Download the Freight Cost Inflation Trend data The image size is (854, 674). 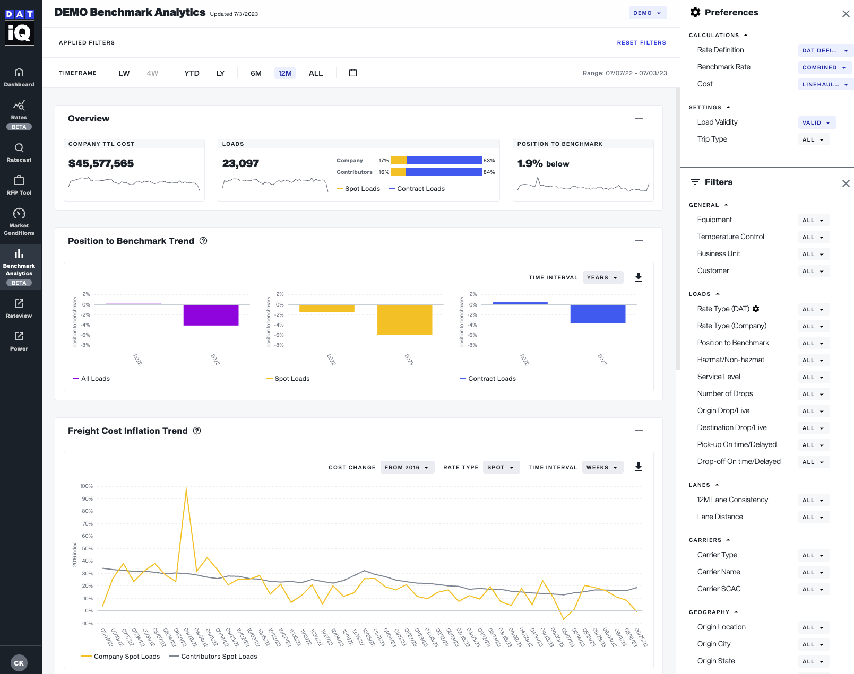click(x=639, y=467)
